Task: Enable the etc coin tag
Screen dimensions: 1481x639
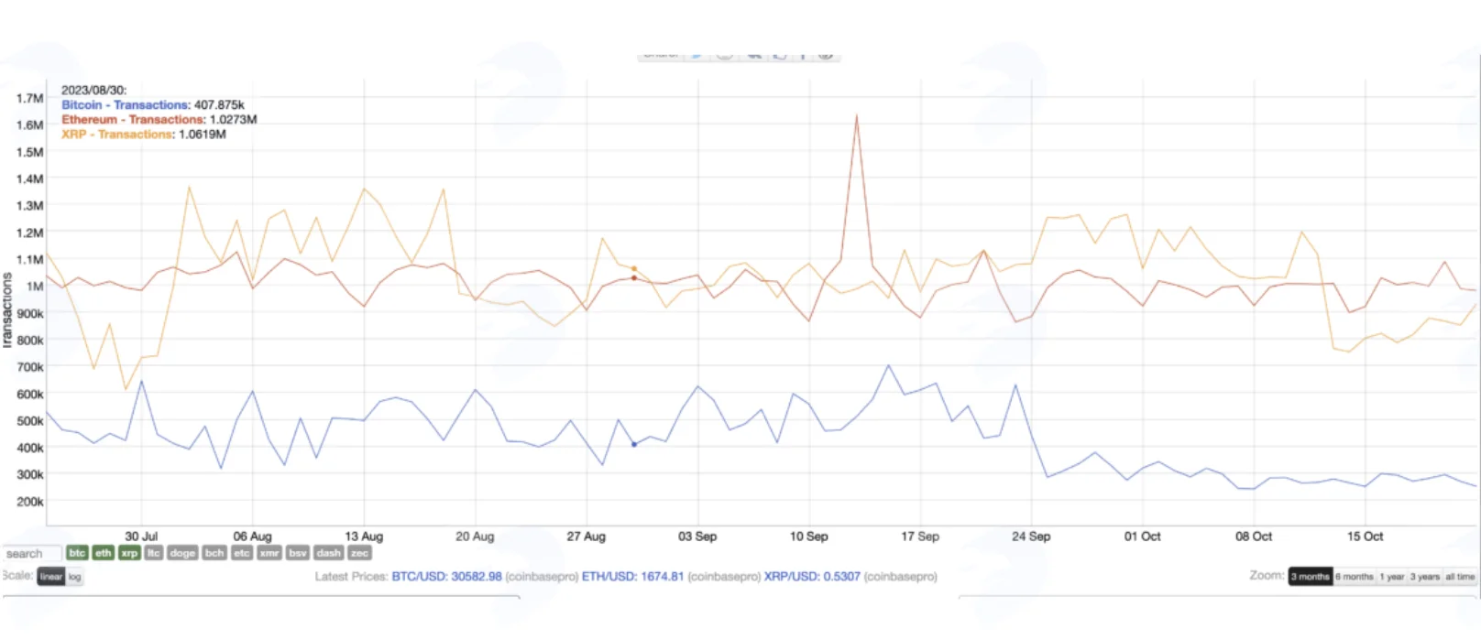Action: point(242,553)
